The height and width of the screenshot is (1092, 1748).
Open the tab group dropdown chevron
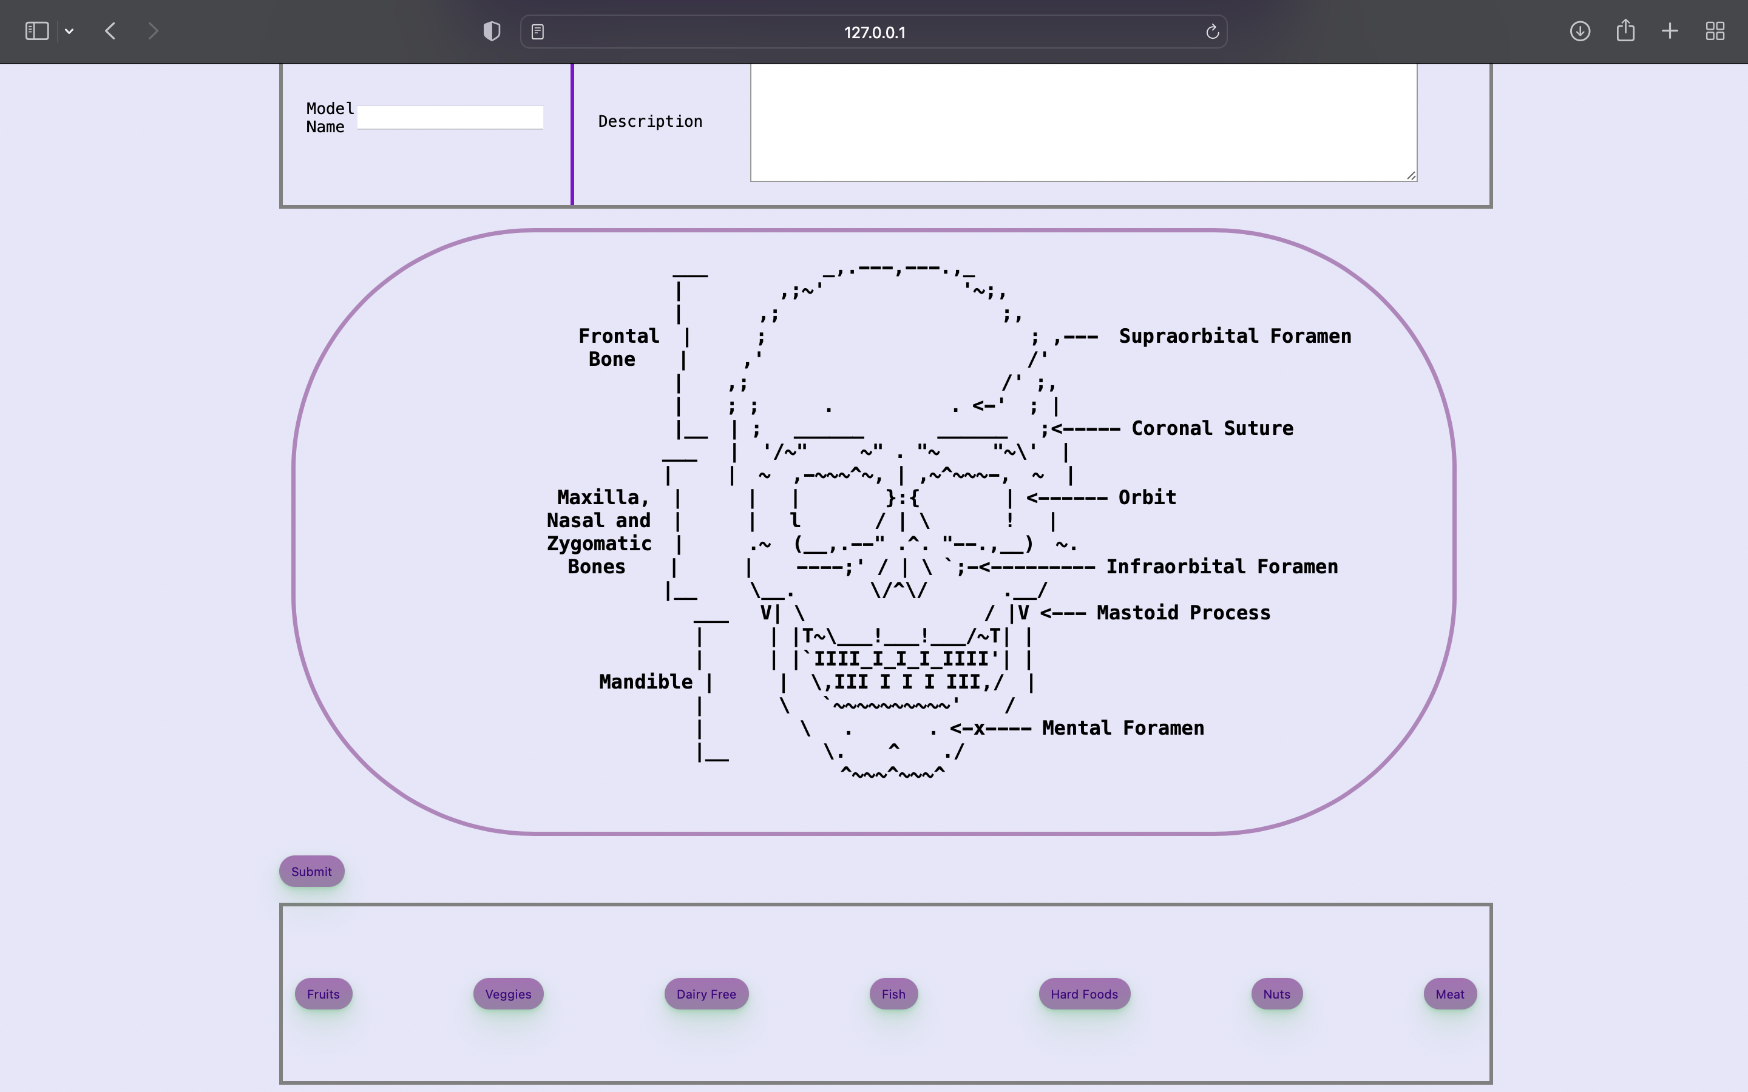point(69,31)
